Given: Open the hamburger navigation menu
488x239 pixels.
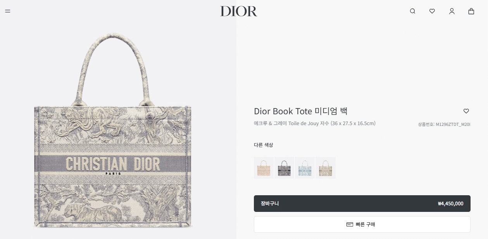Looking at the screenshot, I should (8, 11).
